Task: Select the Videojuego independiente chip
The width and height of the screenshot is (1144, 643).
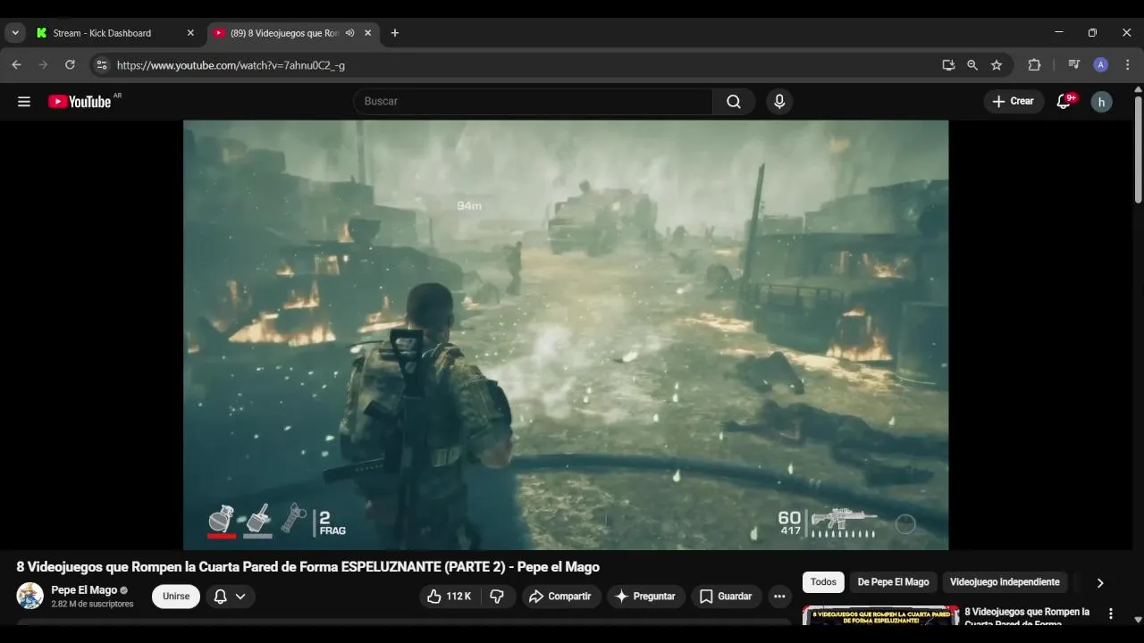Action: (x=1005, y=582)
